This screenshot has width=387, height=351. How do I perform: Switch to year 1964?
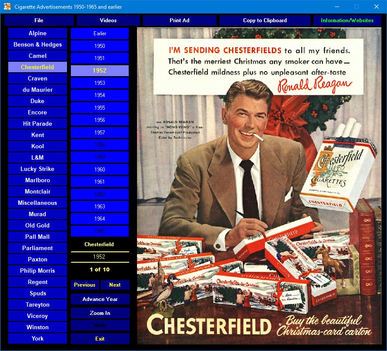click(x=100, y=219)
